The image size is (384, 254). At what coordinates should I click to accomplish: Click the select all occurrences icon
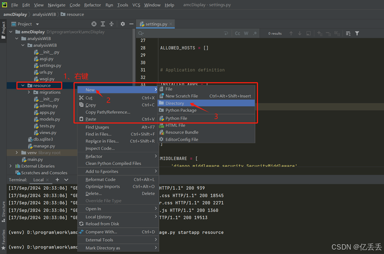pyautogui.click(x=337, y=34)
